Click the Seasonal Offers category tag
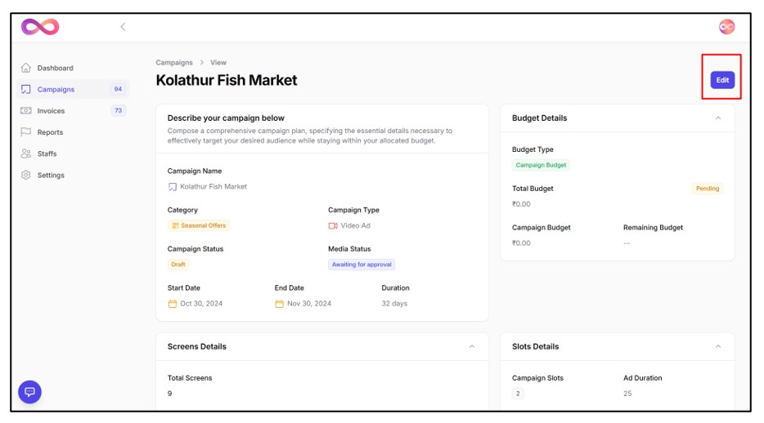 tap(199, 225)
